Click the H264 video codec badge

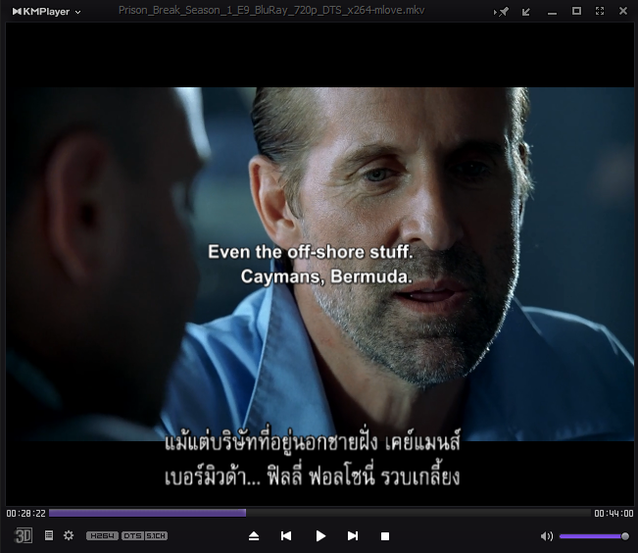pyautogui.click(x=102, y=536)
